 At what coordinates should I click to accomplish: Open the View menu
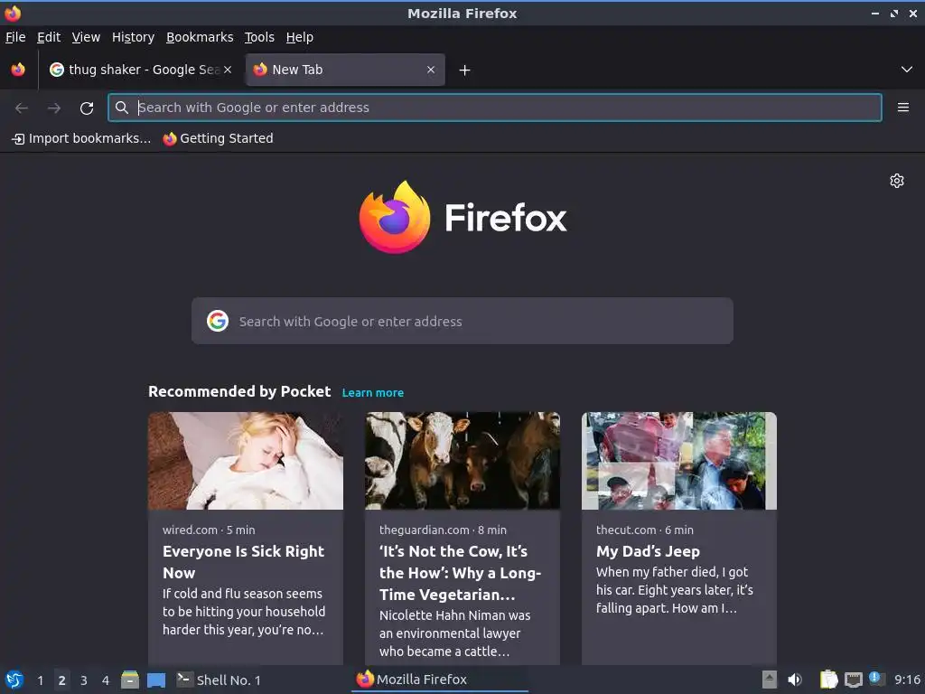point(86,37)
